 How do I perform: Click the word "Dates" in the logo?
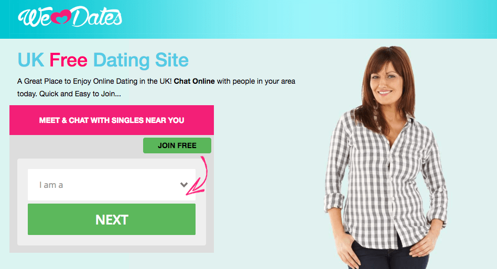[96, 16]
